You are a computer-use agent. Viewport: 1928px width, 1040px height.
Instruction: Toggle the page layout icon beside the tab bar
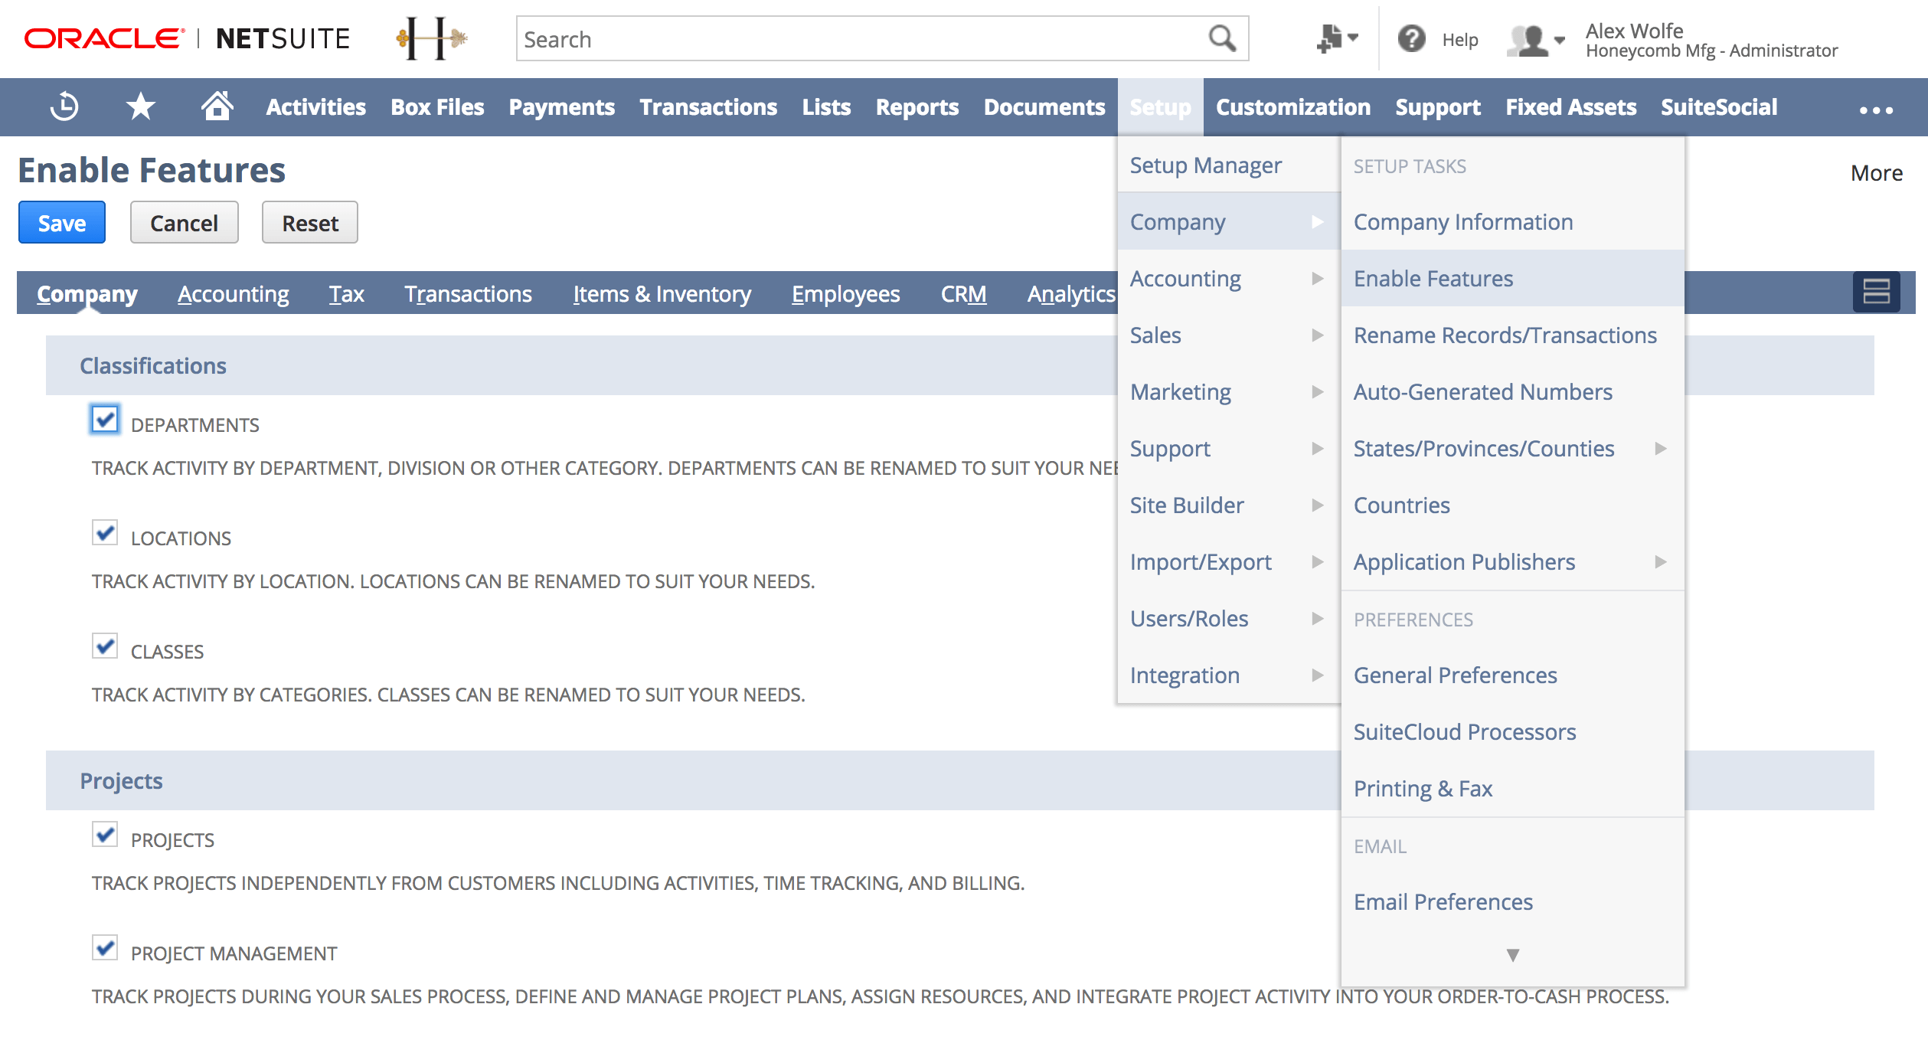coord(1876,292)
